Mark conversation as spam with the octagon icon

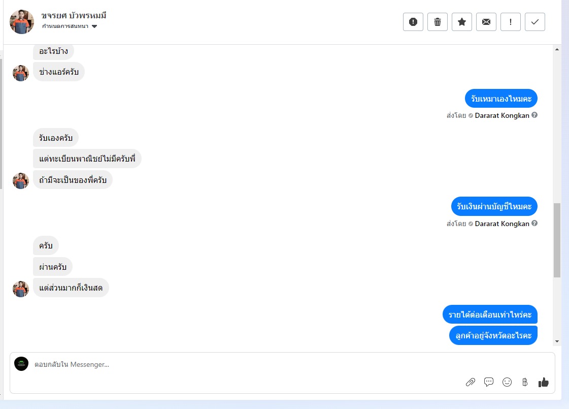(x=413, y=22)
